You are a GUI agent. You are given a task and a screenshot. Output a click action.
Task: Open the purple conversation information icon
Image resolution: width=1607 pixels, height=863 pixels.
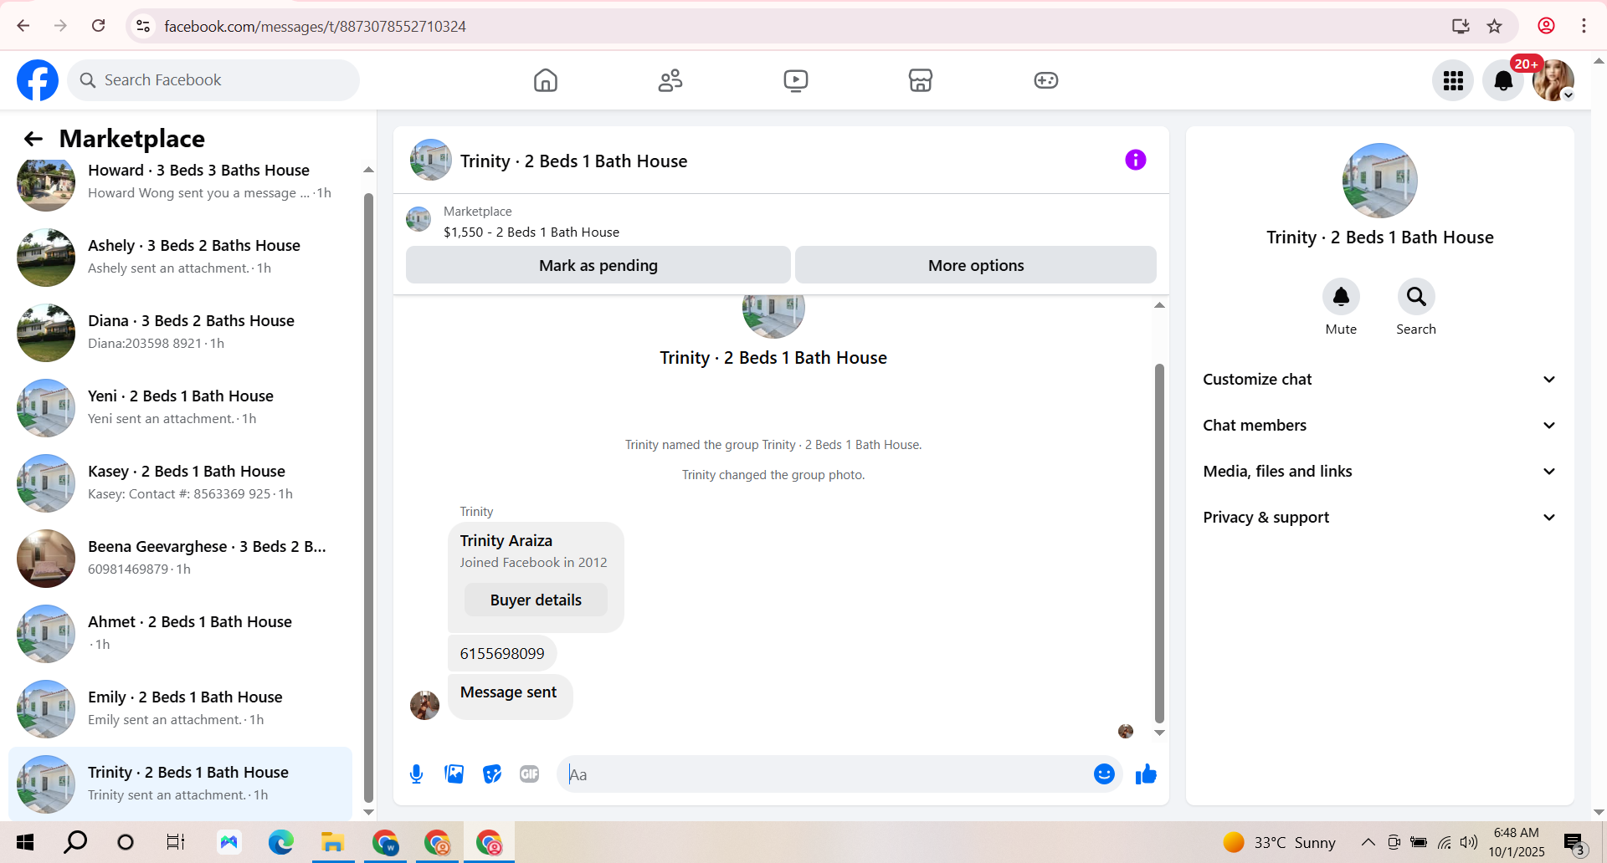tap(1136, 160)
